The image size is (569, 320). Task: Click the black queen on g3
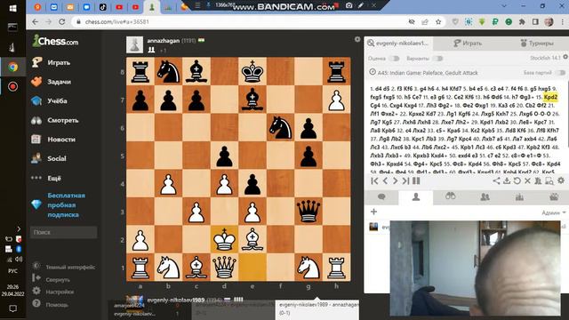[309, 212]
